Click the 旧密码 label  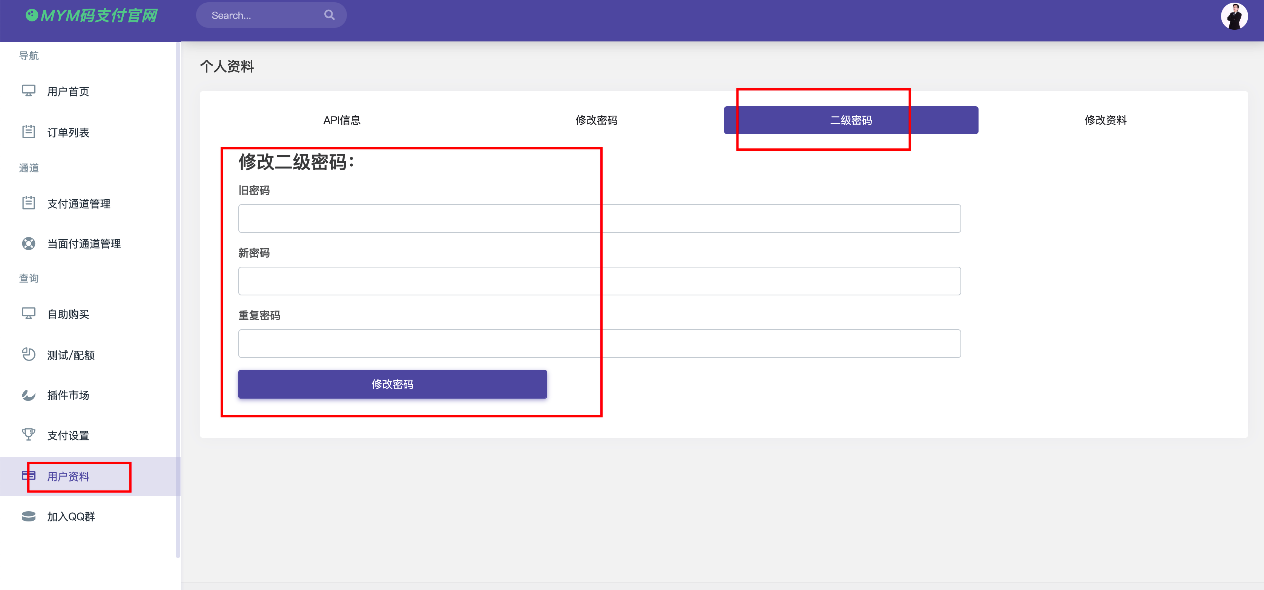(254, 190)
